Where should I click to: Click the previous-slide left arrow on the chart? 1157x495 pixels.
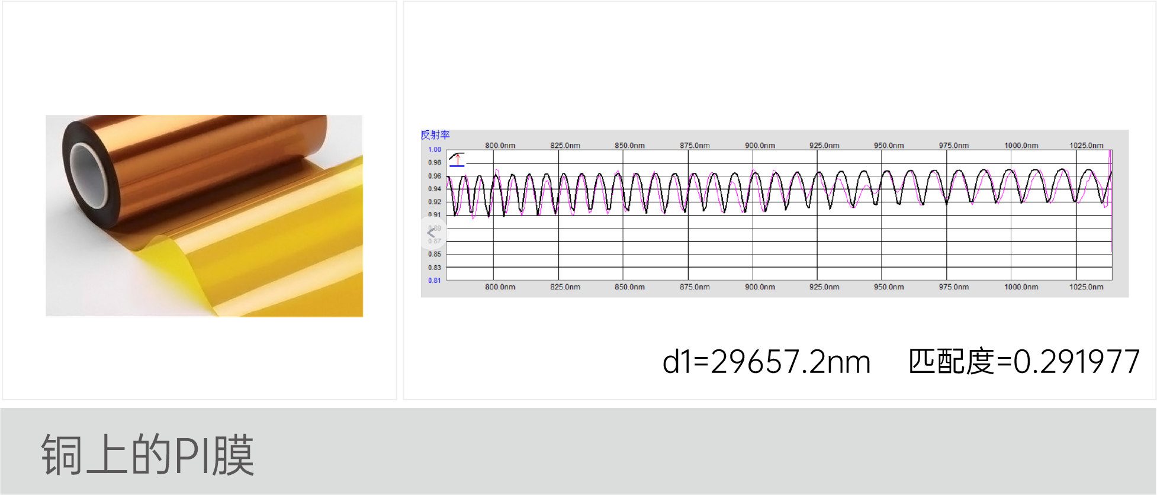click(432, 233)
